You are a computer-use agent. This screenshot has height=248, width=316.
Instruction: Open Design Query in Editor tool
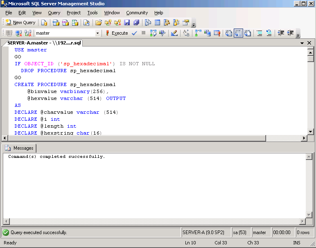(174, 33)
